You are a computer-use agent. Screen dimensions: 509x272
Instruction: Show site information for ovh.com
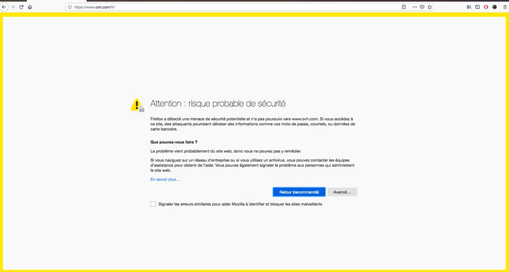(70, 7)
